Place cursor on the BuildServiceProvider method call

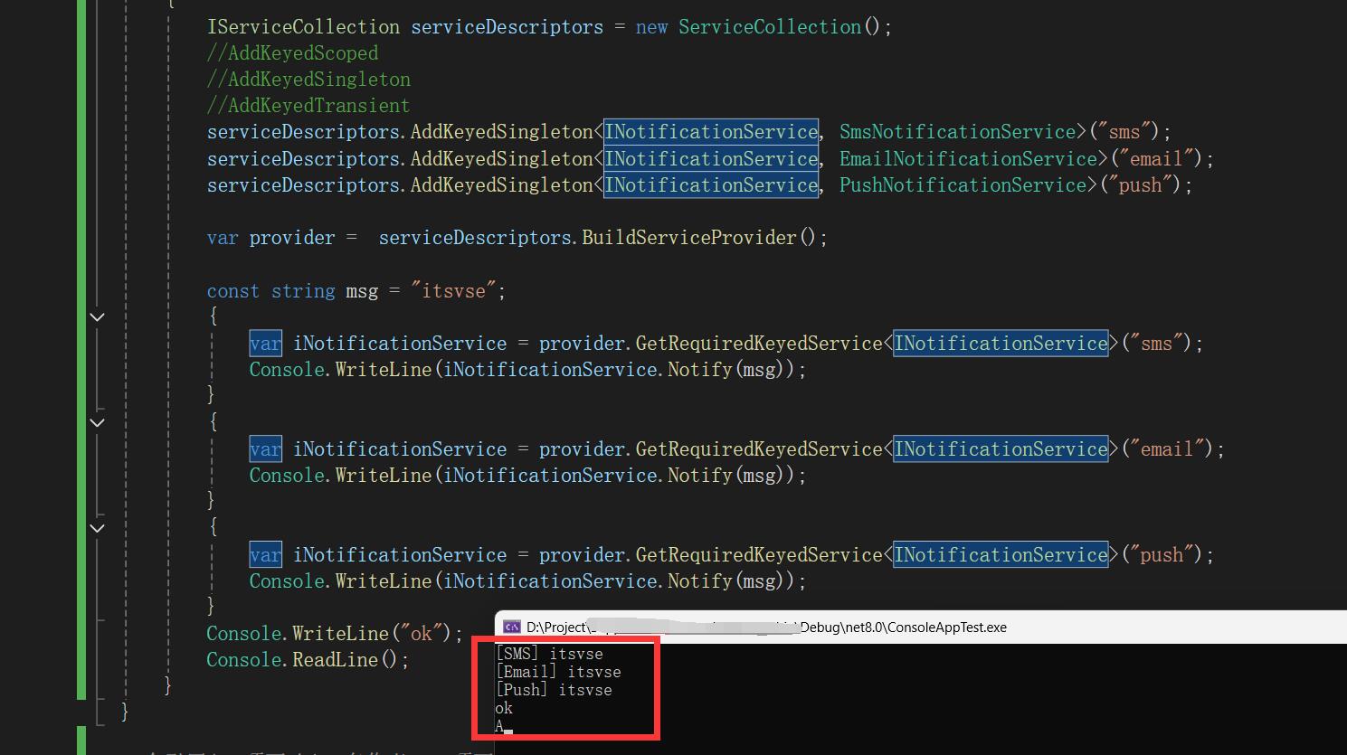[688, 238]
